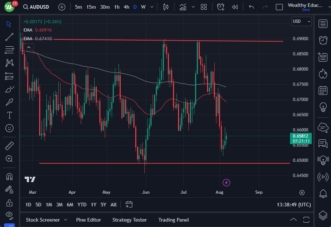Switch to the Pine Editor tab

[x=88, y=220]
